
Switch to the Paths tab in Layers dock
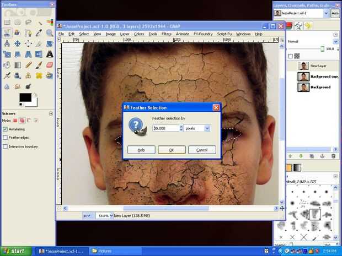pyautogui.click(x=298, y=26)
